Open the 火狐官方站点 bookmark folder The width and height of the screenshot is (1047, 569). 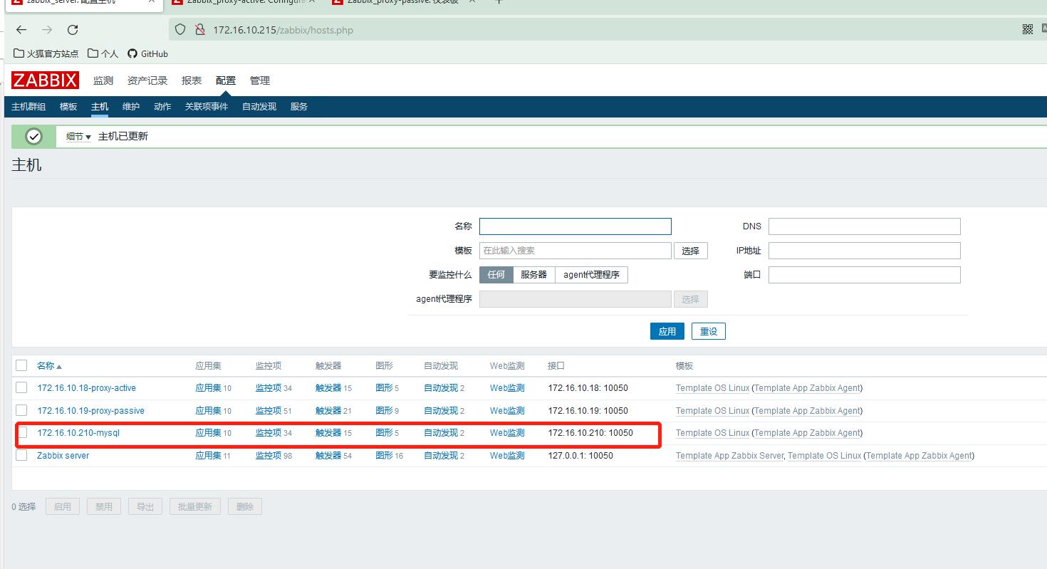[x=46, y=53]
